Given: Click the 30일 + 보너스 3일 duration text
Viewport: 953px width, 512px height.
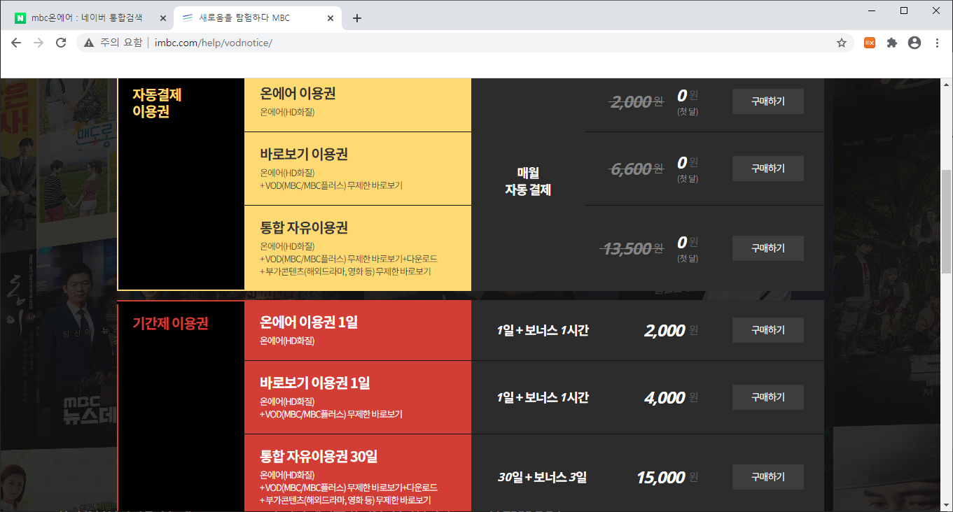Looking at the screenshot, I should pyautogui.click(x=542, y=478).
